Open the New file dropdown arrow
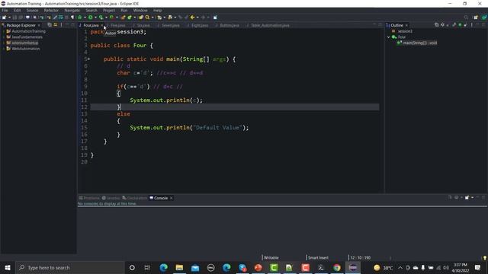Screen dimensions: 488x274 tap(9, 18)
